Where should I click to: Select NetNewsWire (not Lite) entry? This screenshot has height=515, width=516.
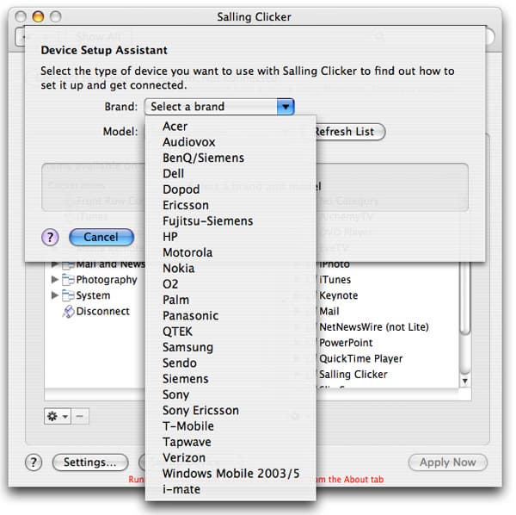[374, 327]
